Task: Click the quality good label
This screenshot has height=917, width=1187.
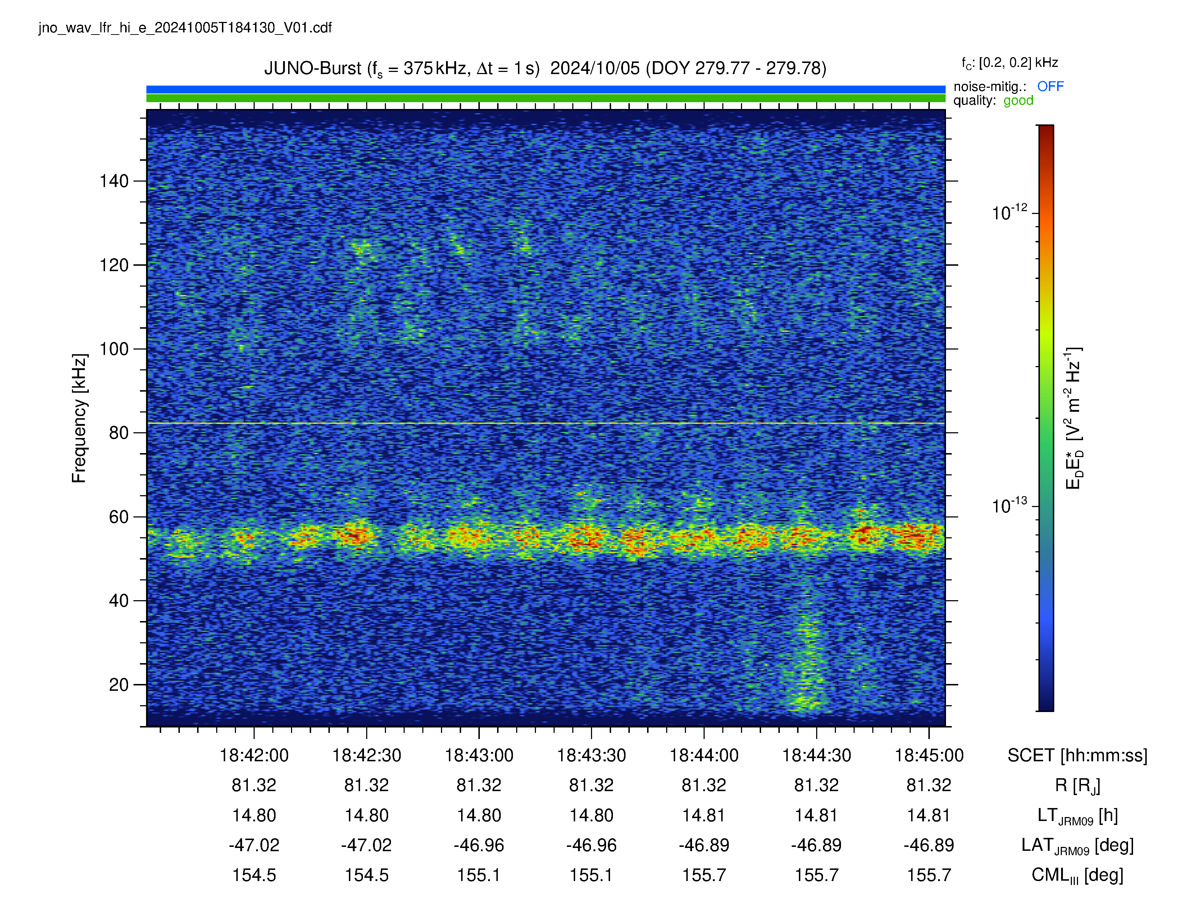Action: (x=993, y=100)
